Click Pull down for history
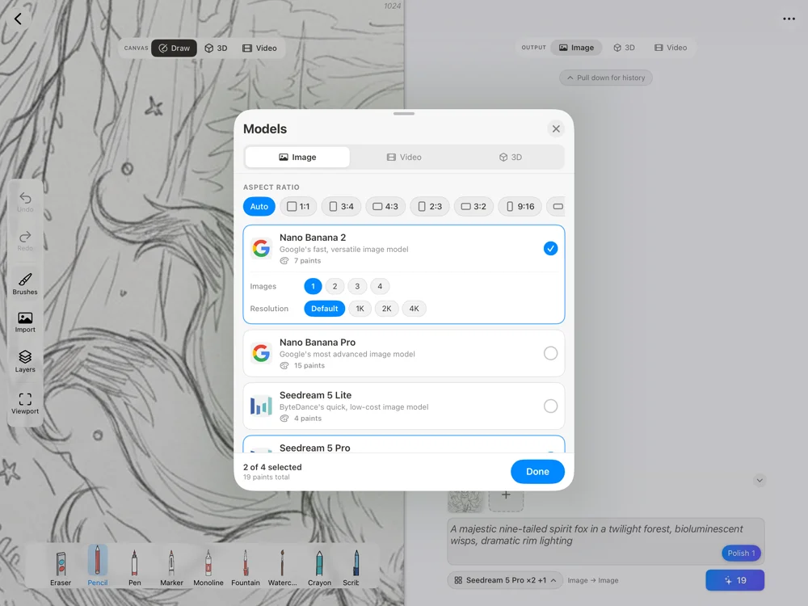Image resolution: width=808 pixels, height=606 pixels. (x=605, y=78)
